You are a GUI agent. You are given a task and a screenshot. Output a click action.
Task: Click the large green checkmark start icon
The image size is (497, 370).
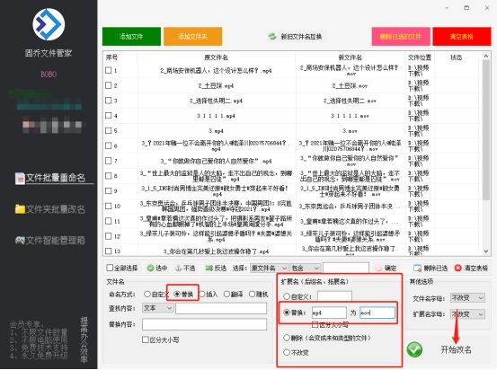click(x=414, y=349)
